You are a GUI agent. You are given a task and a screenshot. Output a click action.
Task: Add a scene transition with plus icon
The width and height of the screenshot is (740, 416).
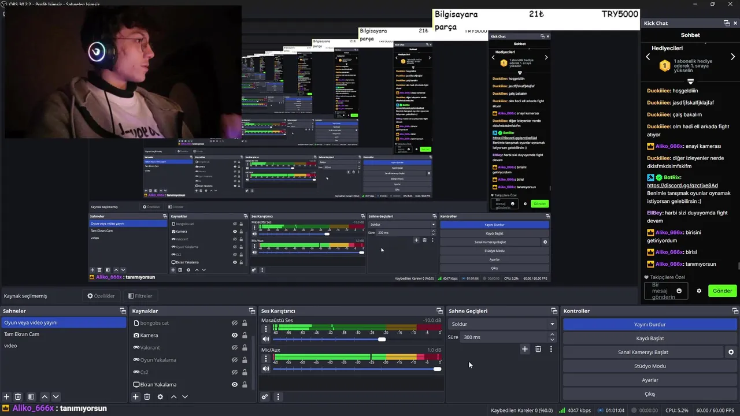(525, 349)
